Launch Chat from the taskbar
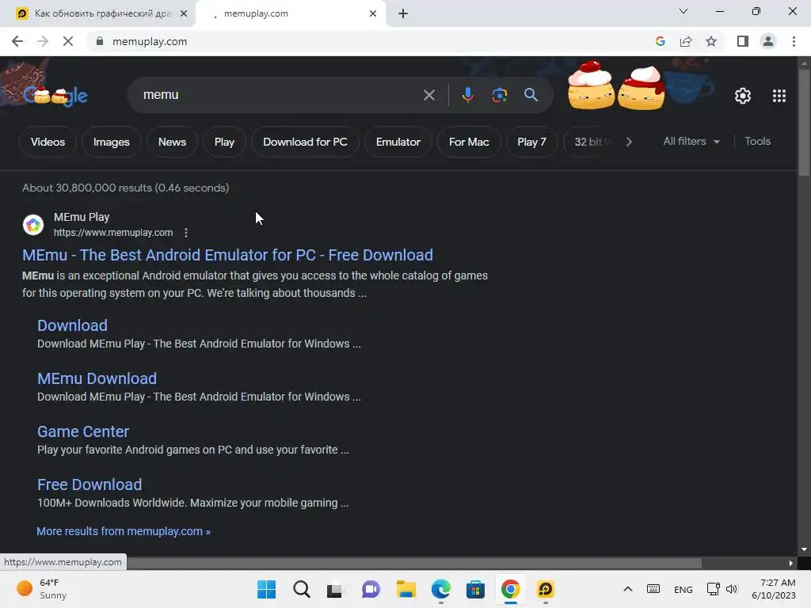 pyautogui.click(x=371, y=589)
